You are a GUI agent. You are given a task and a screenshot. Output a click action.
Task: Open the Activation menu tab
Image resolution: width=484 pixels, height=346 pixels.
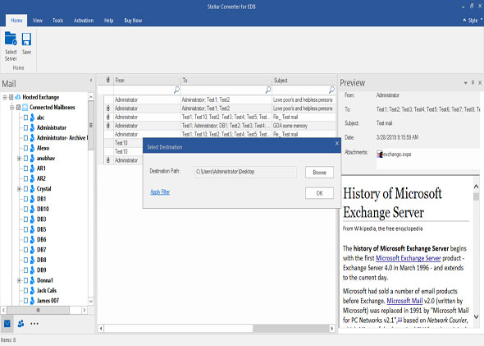84,21
